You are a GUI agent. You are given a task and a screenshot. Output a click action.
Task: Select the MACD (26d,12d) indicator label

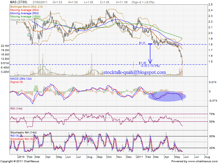click(x=21, y=79)
